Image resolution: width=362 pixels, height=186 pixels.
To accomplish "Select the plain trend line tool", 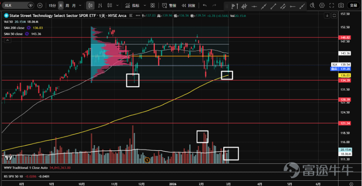I will tap(273, 6).
